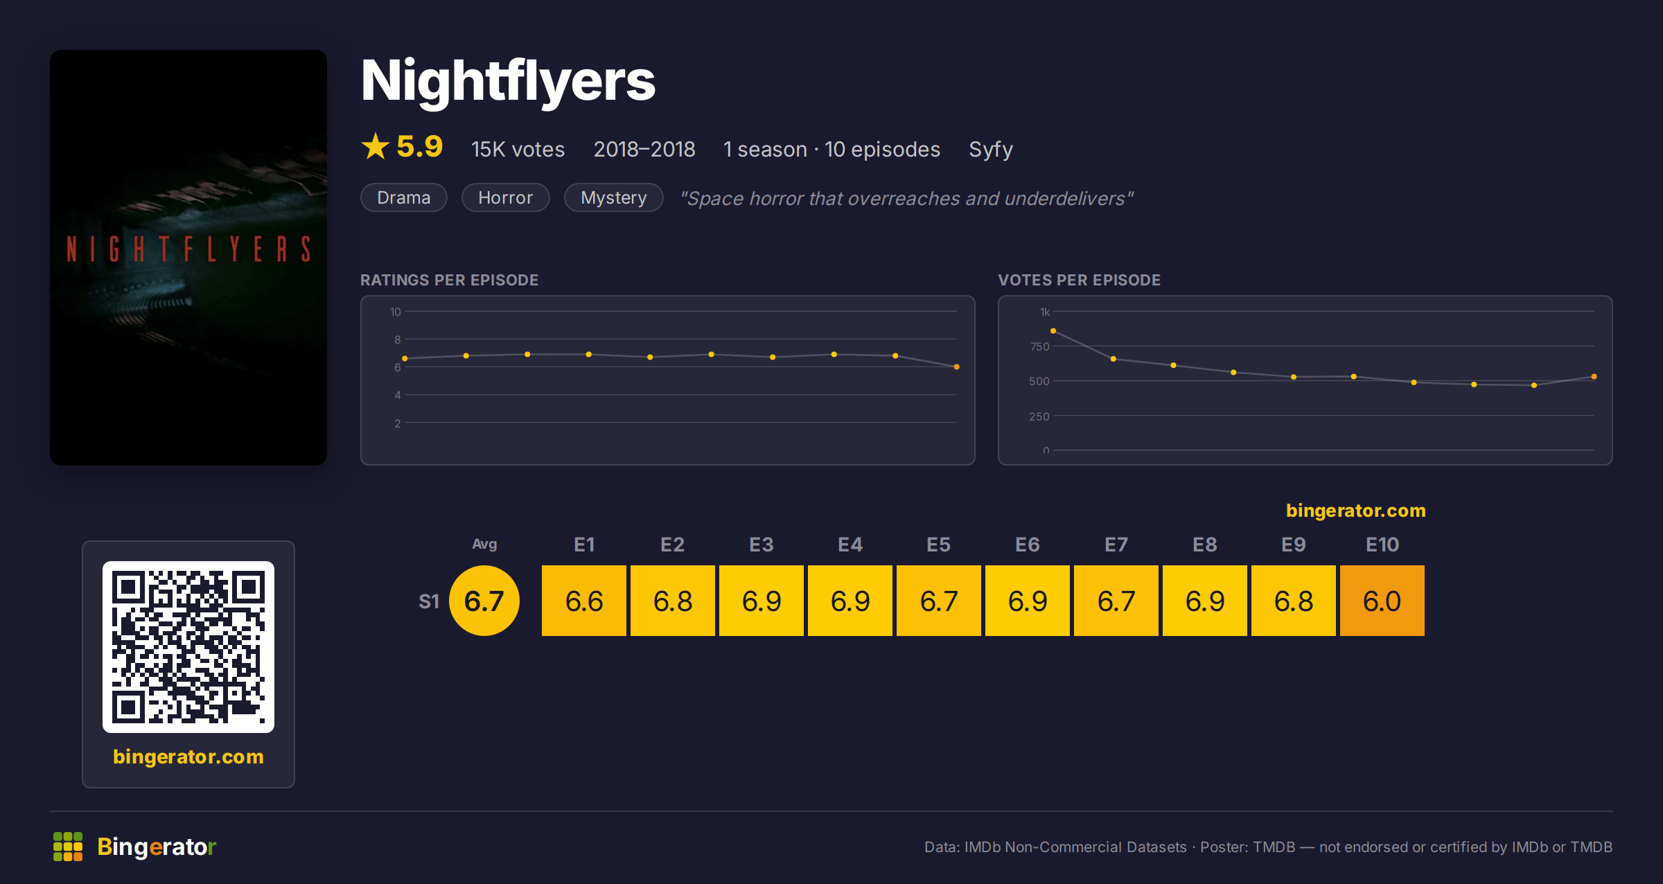1663x884 pixels.
Task: Click the E8 column header
Action: pos(1205,545)
